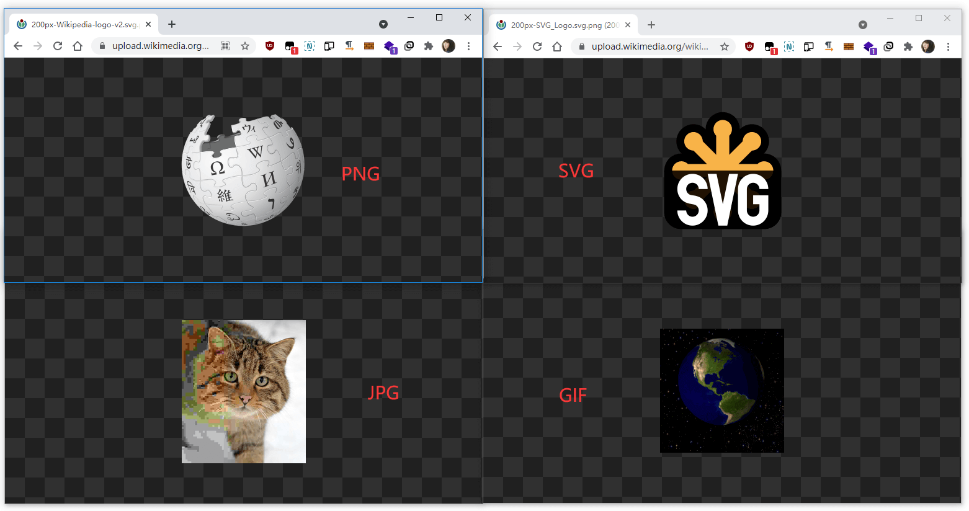
Task: Click the teal N extension icon in the Wikipedia-logo window
Action: (310, 46)
